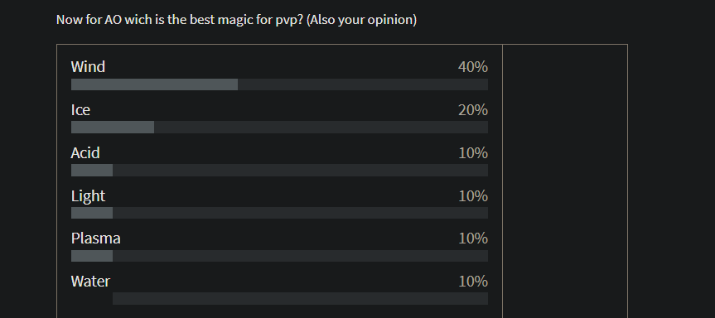Select the Plasma option label
The image size is (715, 318).
point(96,238)
